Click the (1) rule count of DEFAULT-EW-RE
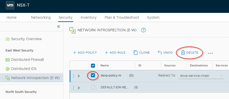Screen dimensions: 229x99 coord(136,87)
